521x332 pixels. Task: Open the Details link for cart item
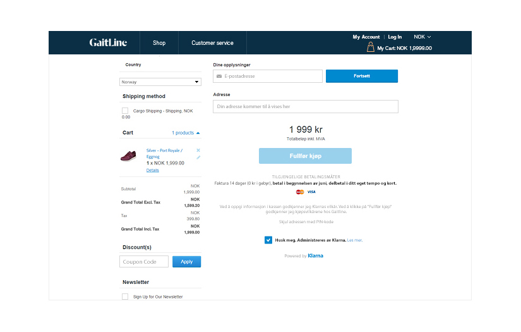point(153,171)
